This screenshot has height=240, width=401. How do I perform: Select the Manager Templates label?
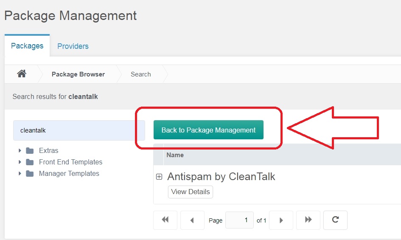pyautogui.click(x=69, y=174)
